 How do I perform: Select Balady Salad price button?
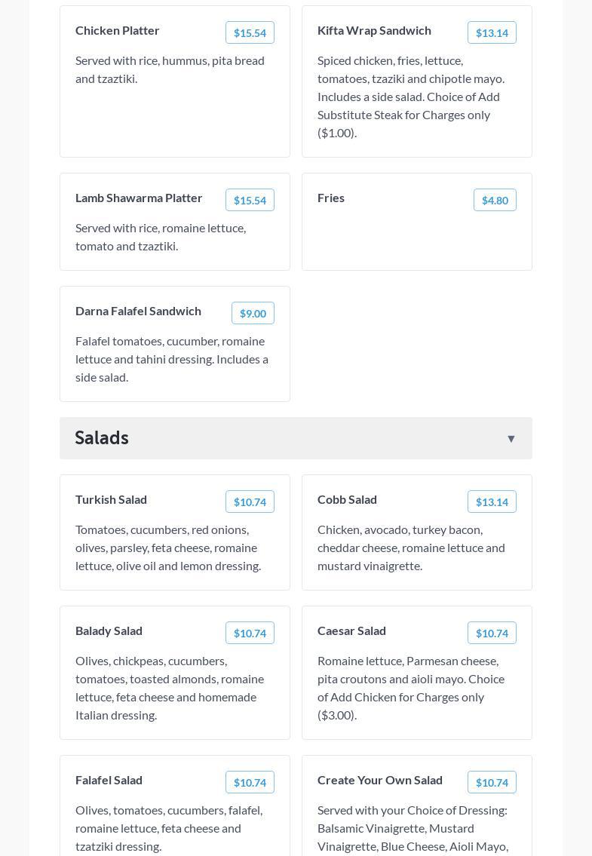[250, 633]
